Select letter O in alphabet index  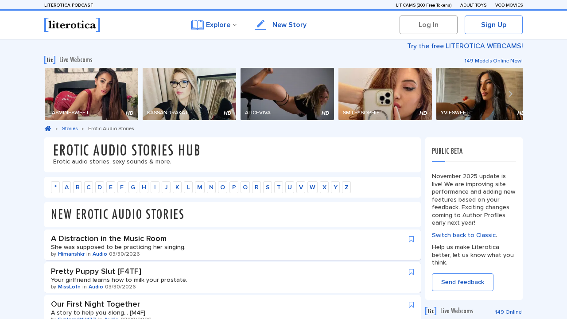[222, 187]
